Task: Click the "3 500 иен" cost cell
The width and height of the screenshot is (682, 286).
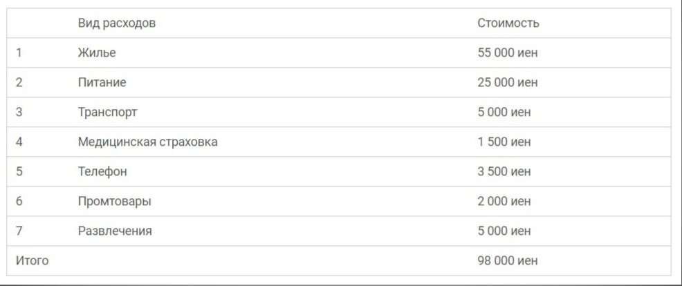Action: point(504,171)
